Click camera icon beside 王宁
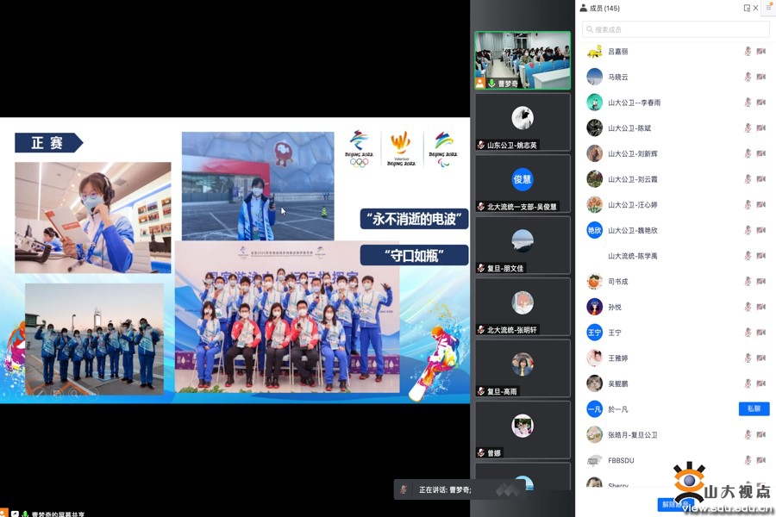 760,333
